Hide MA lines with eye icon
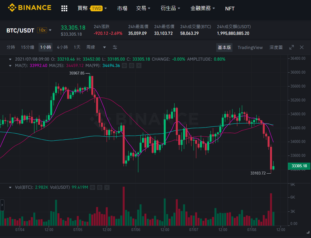 coord(124,66)
